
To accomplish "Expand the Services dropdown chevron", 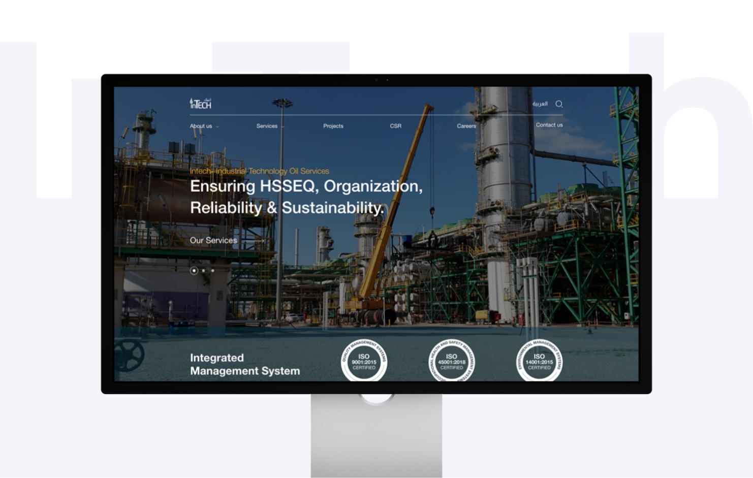I will [x=283, y=126].
